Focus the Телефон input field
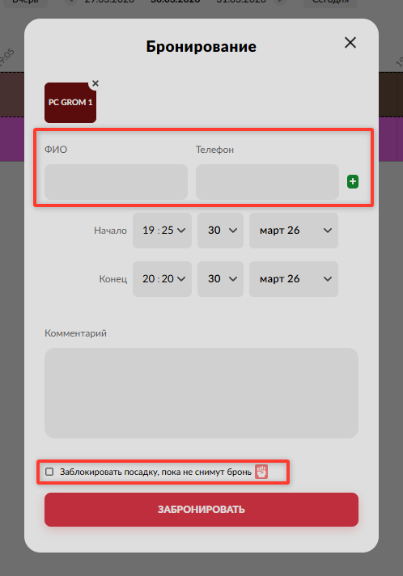Image resolution: width=403 pixels, height=576 pixels. coord(267,182)
